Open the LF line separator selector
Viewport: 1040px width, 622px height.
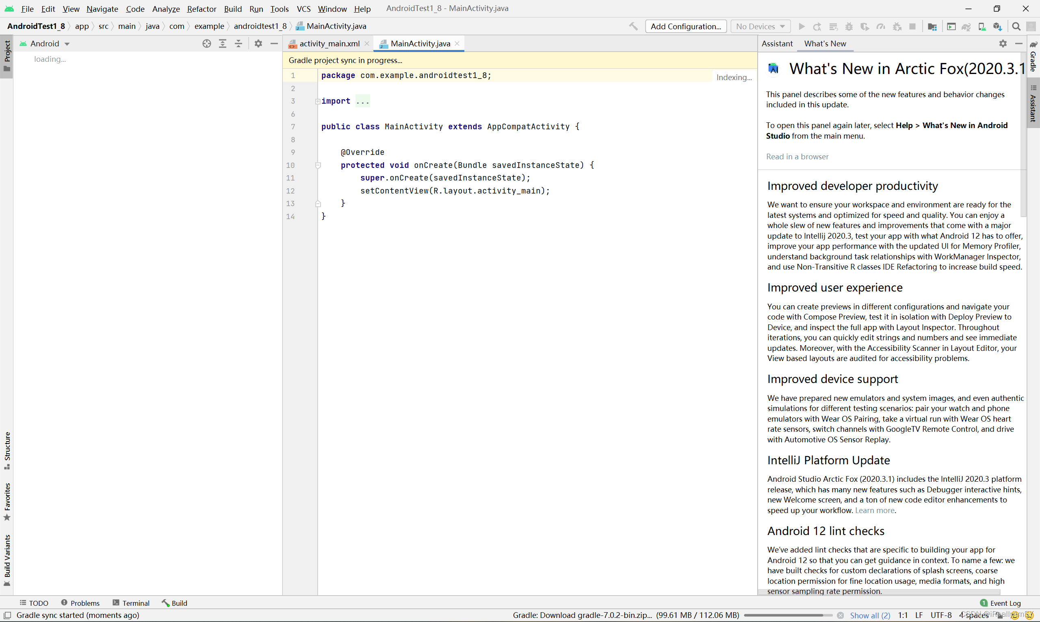tap(919, 615)
